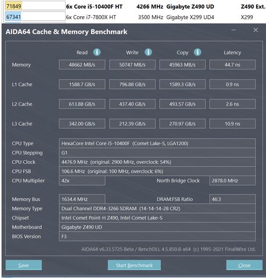This screenshot has width=266, height=278.
Task: Click the Read info icon
Action: (97, 52)
